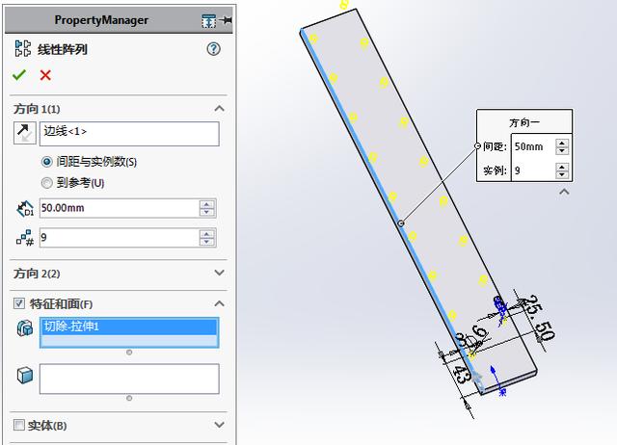Decrease 间距 value in callout
Image resolution: width=617 pixels, height=445 pixels.
(562, 150)
